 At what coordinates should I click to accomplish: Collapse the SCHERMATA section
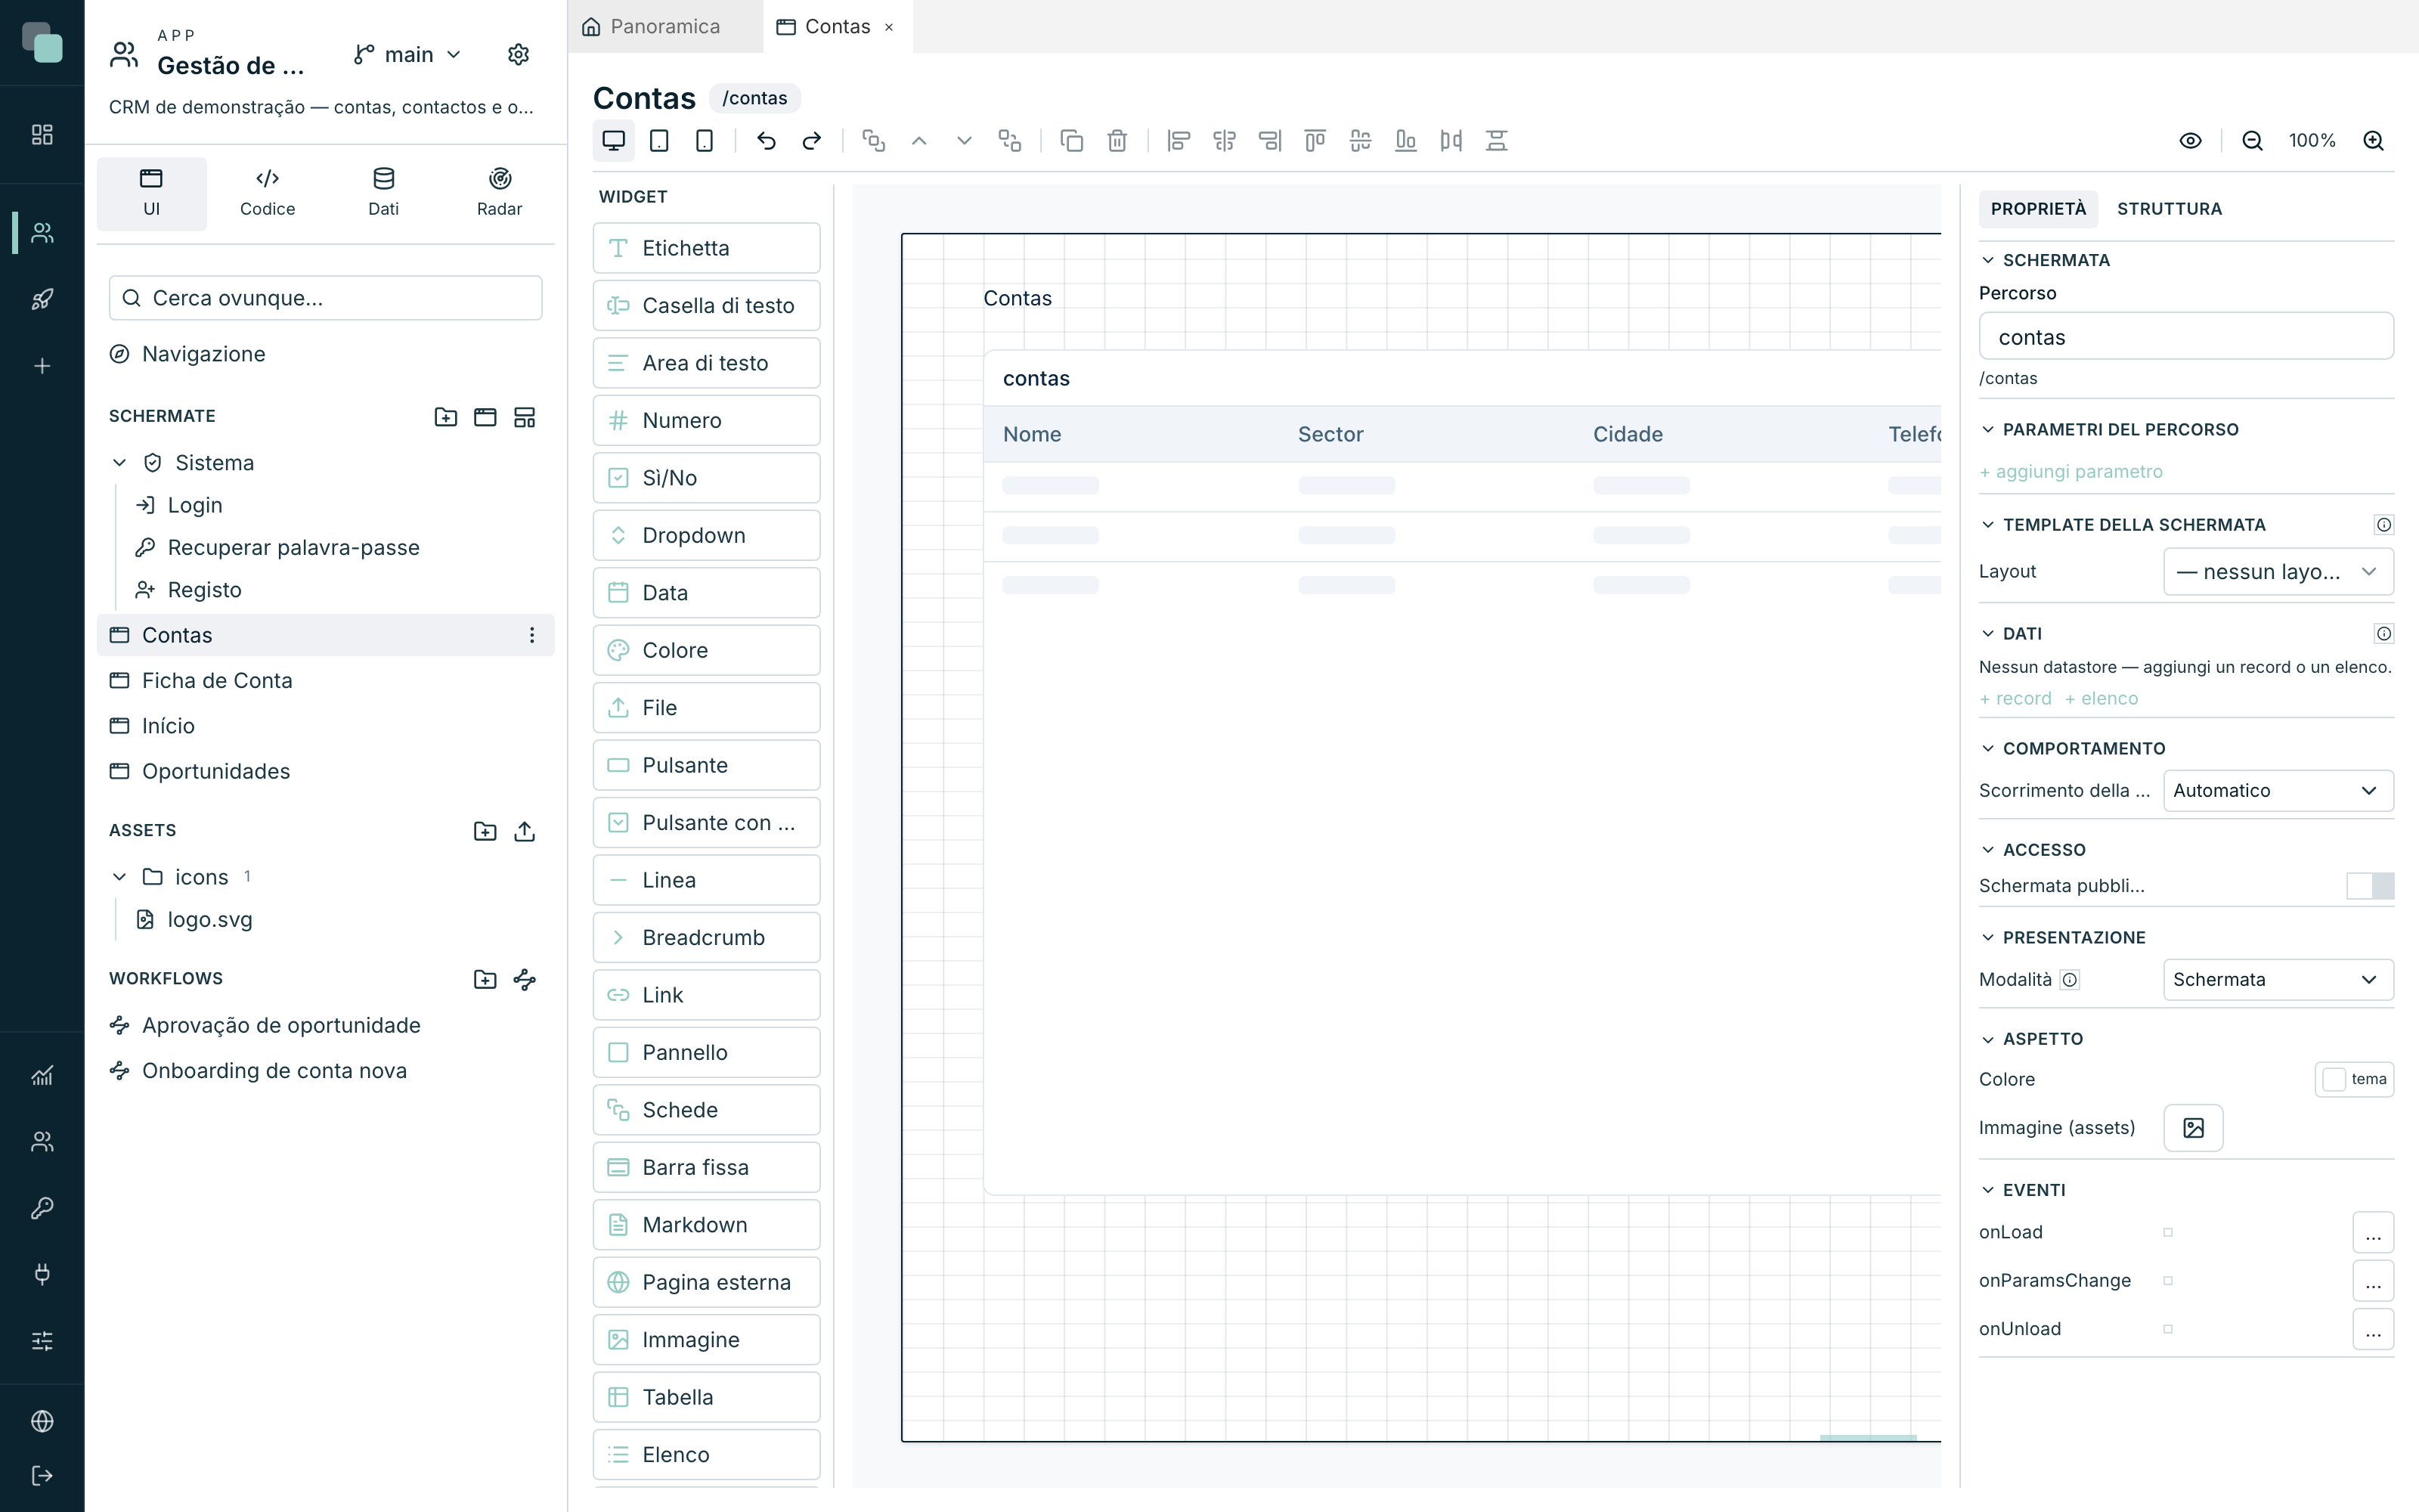pyautogui.click(x=1988, y=260)
